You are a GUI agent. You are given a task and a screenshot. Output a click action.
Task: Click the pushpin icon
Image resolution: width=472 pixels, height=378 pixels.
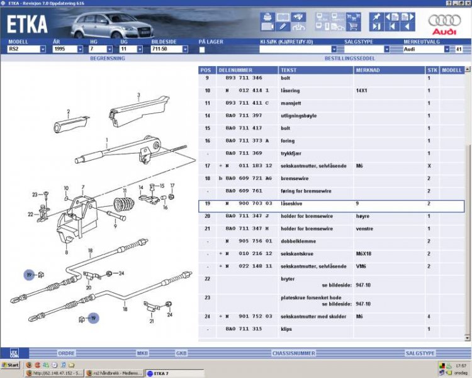click(376, 16)
